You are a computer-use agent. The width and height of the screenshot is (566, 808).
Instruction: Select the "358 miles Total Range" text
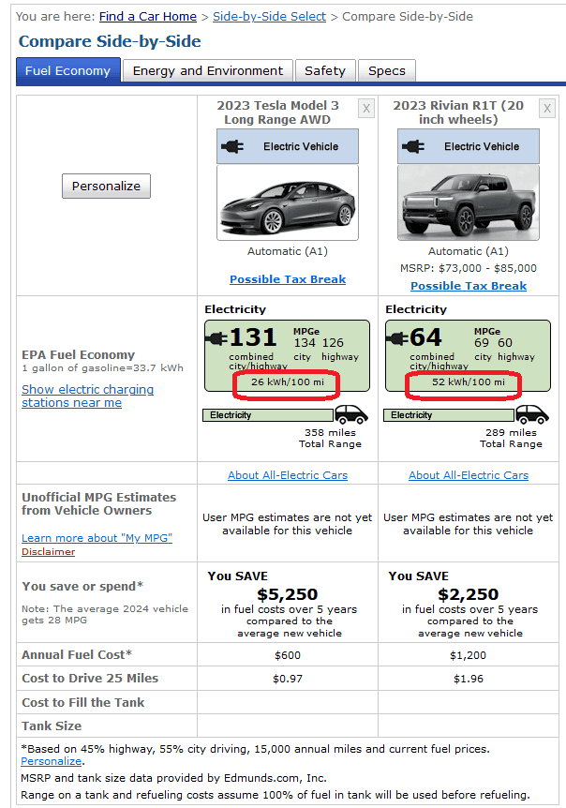click(x=331, y=439)
